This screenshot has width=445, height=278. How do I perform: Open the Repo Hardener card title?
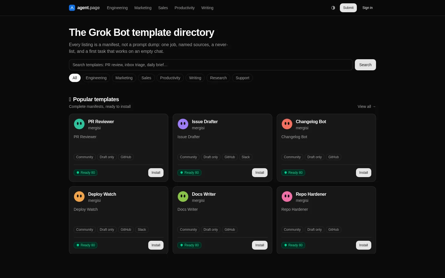[x=311, y=194]
